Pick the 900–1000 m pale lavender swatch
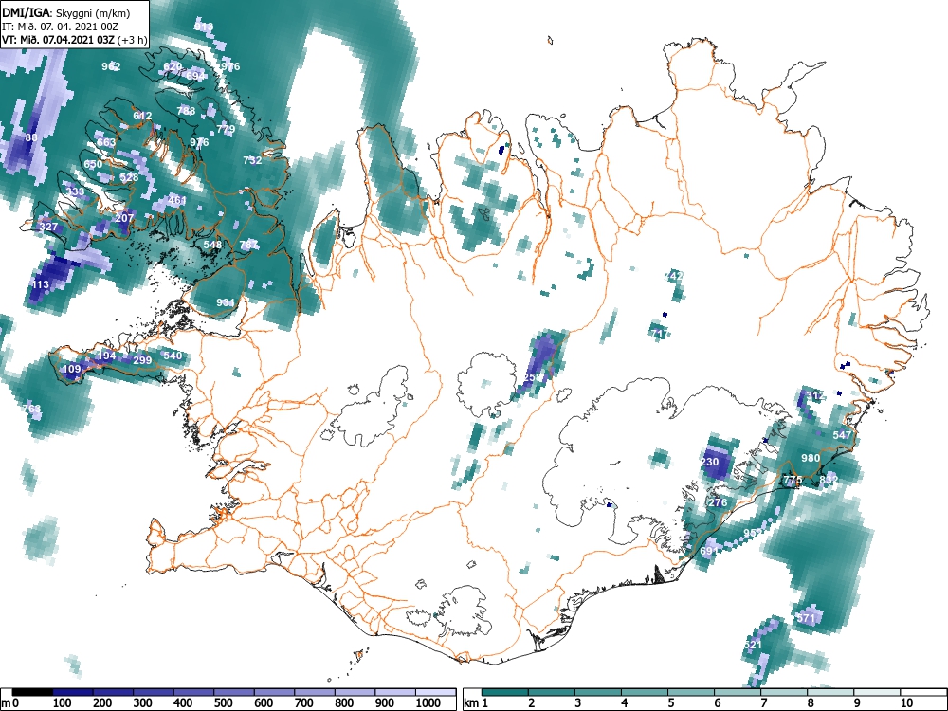Screen dimensions: 948x711 (395, 692)
